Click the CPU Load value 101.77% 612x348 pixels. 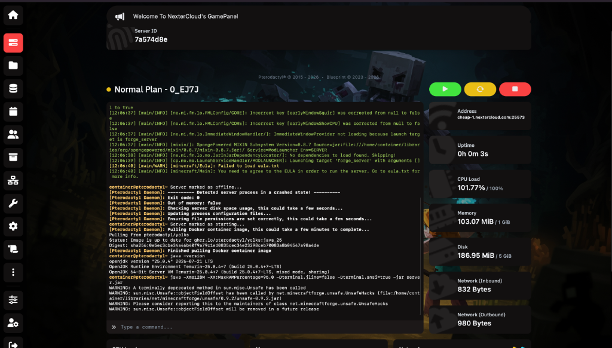(471, 188)
